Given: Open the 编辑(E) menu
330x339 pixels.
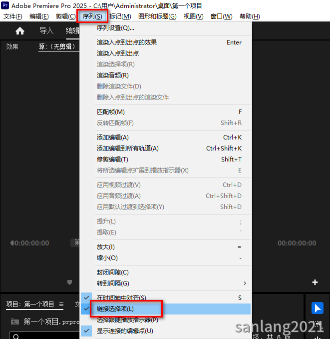Looking at the screenshot, I should coord(39,16).
